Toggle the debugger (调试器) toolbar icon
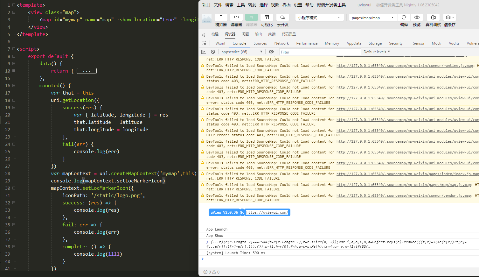 click(252, 17)
